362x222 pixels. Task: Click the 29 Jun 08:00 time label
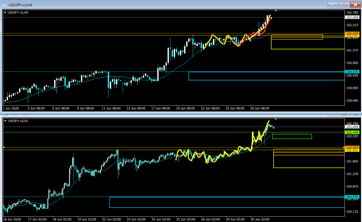point(260,108)
